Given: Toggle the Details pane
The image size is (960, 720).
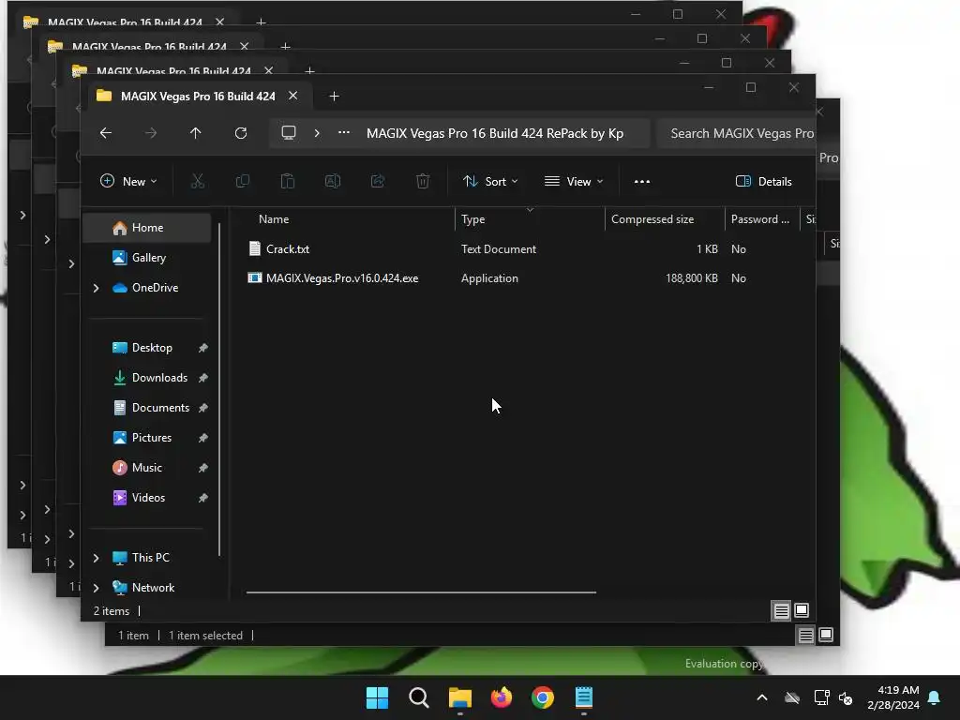Looking at the screenshot, I should (x=763, y=181).
